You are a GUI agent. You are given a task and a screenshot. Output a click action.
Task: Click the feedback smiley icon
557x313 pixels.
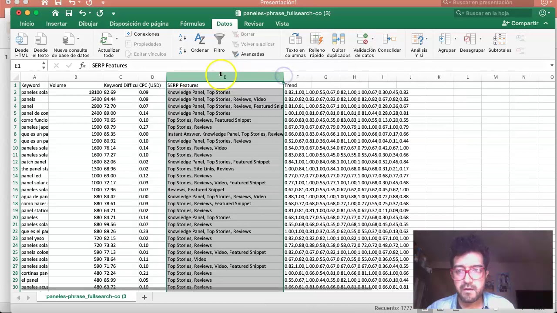(543, 13)
